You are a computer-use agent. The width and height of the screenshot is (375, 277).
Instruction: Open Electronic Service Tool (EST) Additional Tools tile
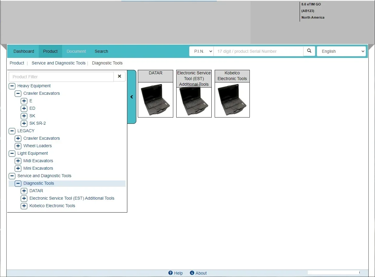pyautogui.click(x=194, y=102)
